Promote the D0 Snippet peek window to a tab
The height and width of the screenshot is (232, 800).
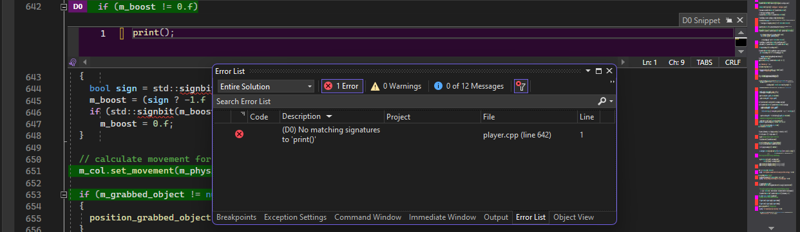pyautogui.click(x=729, y=21)
